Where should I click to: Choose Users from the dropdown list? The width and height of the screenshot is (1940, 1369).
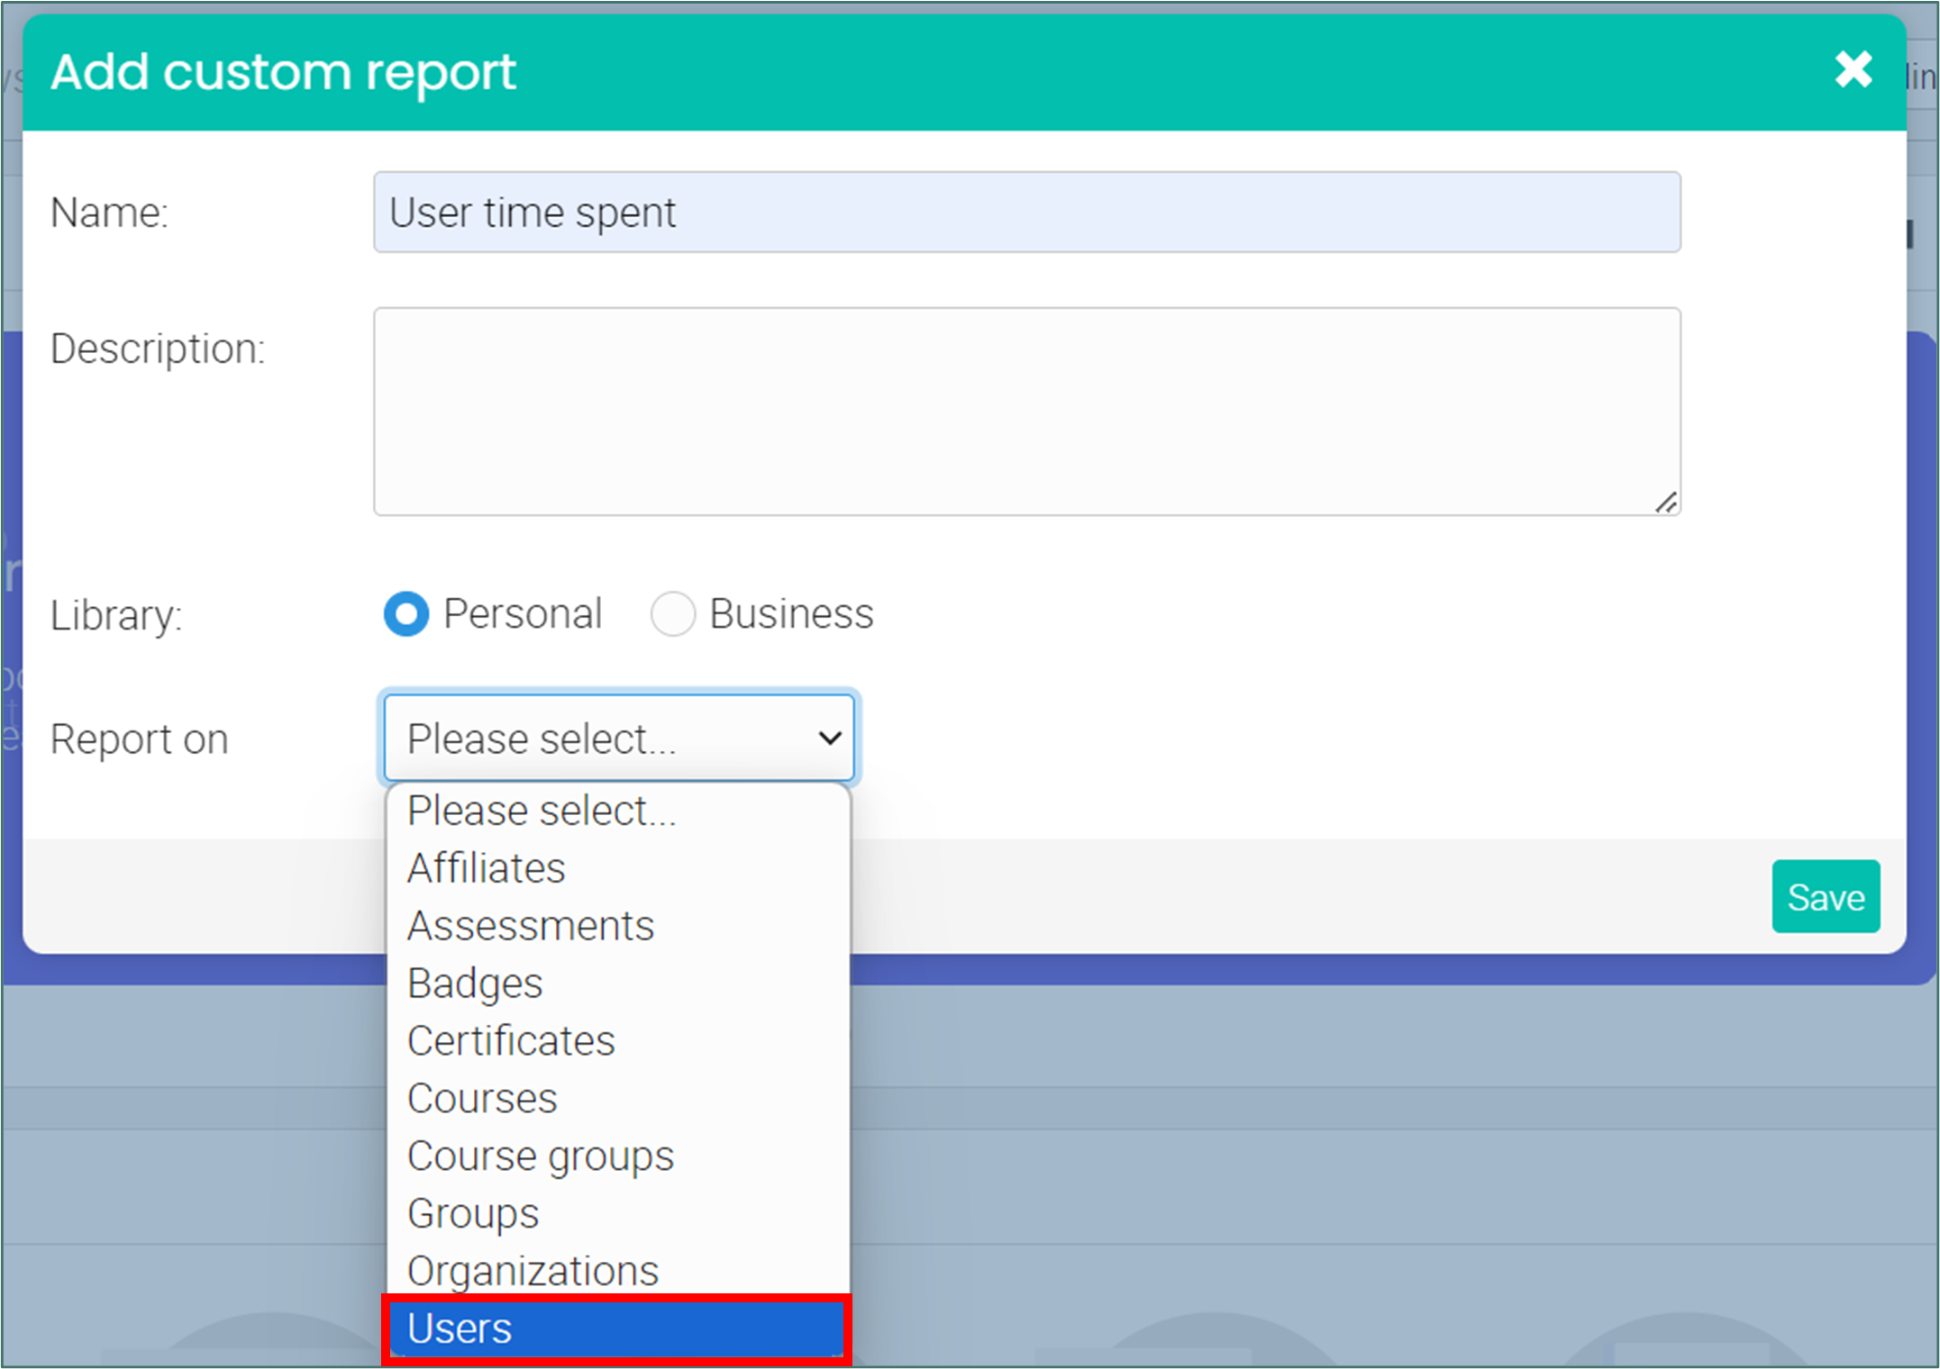point(616,1328)
